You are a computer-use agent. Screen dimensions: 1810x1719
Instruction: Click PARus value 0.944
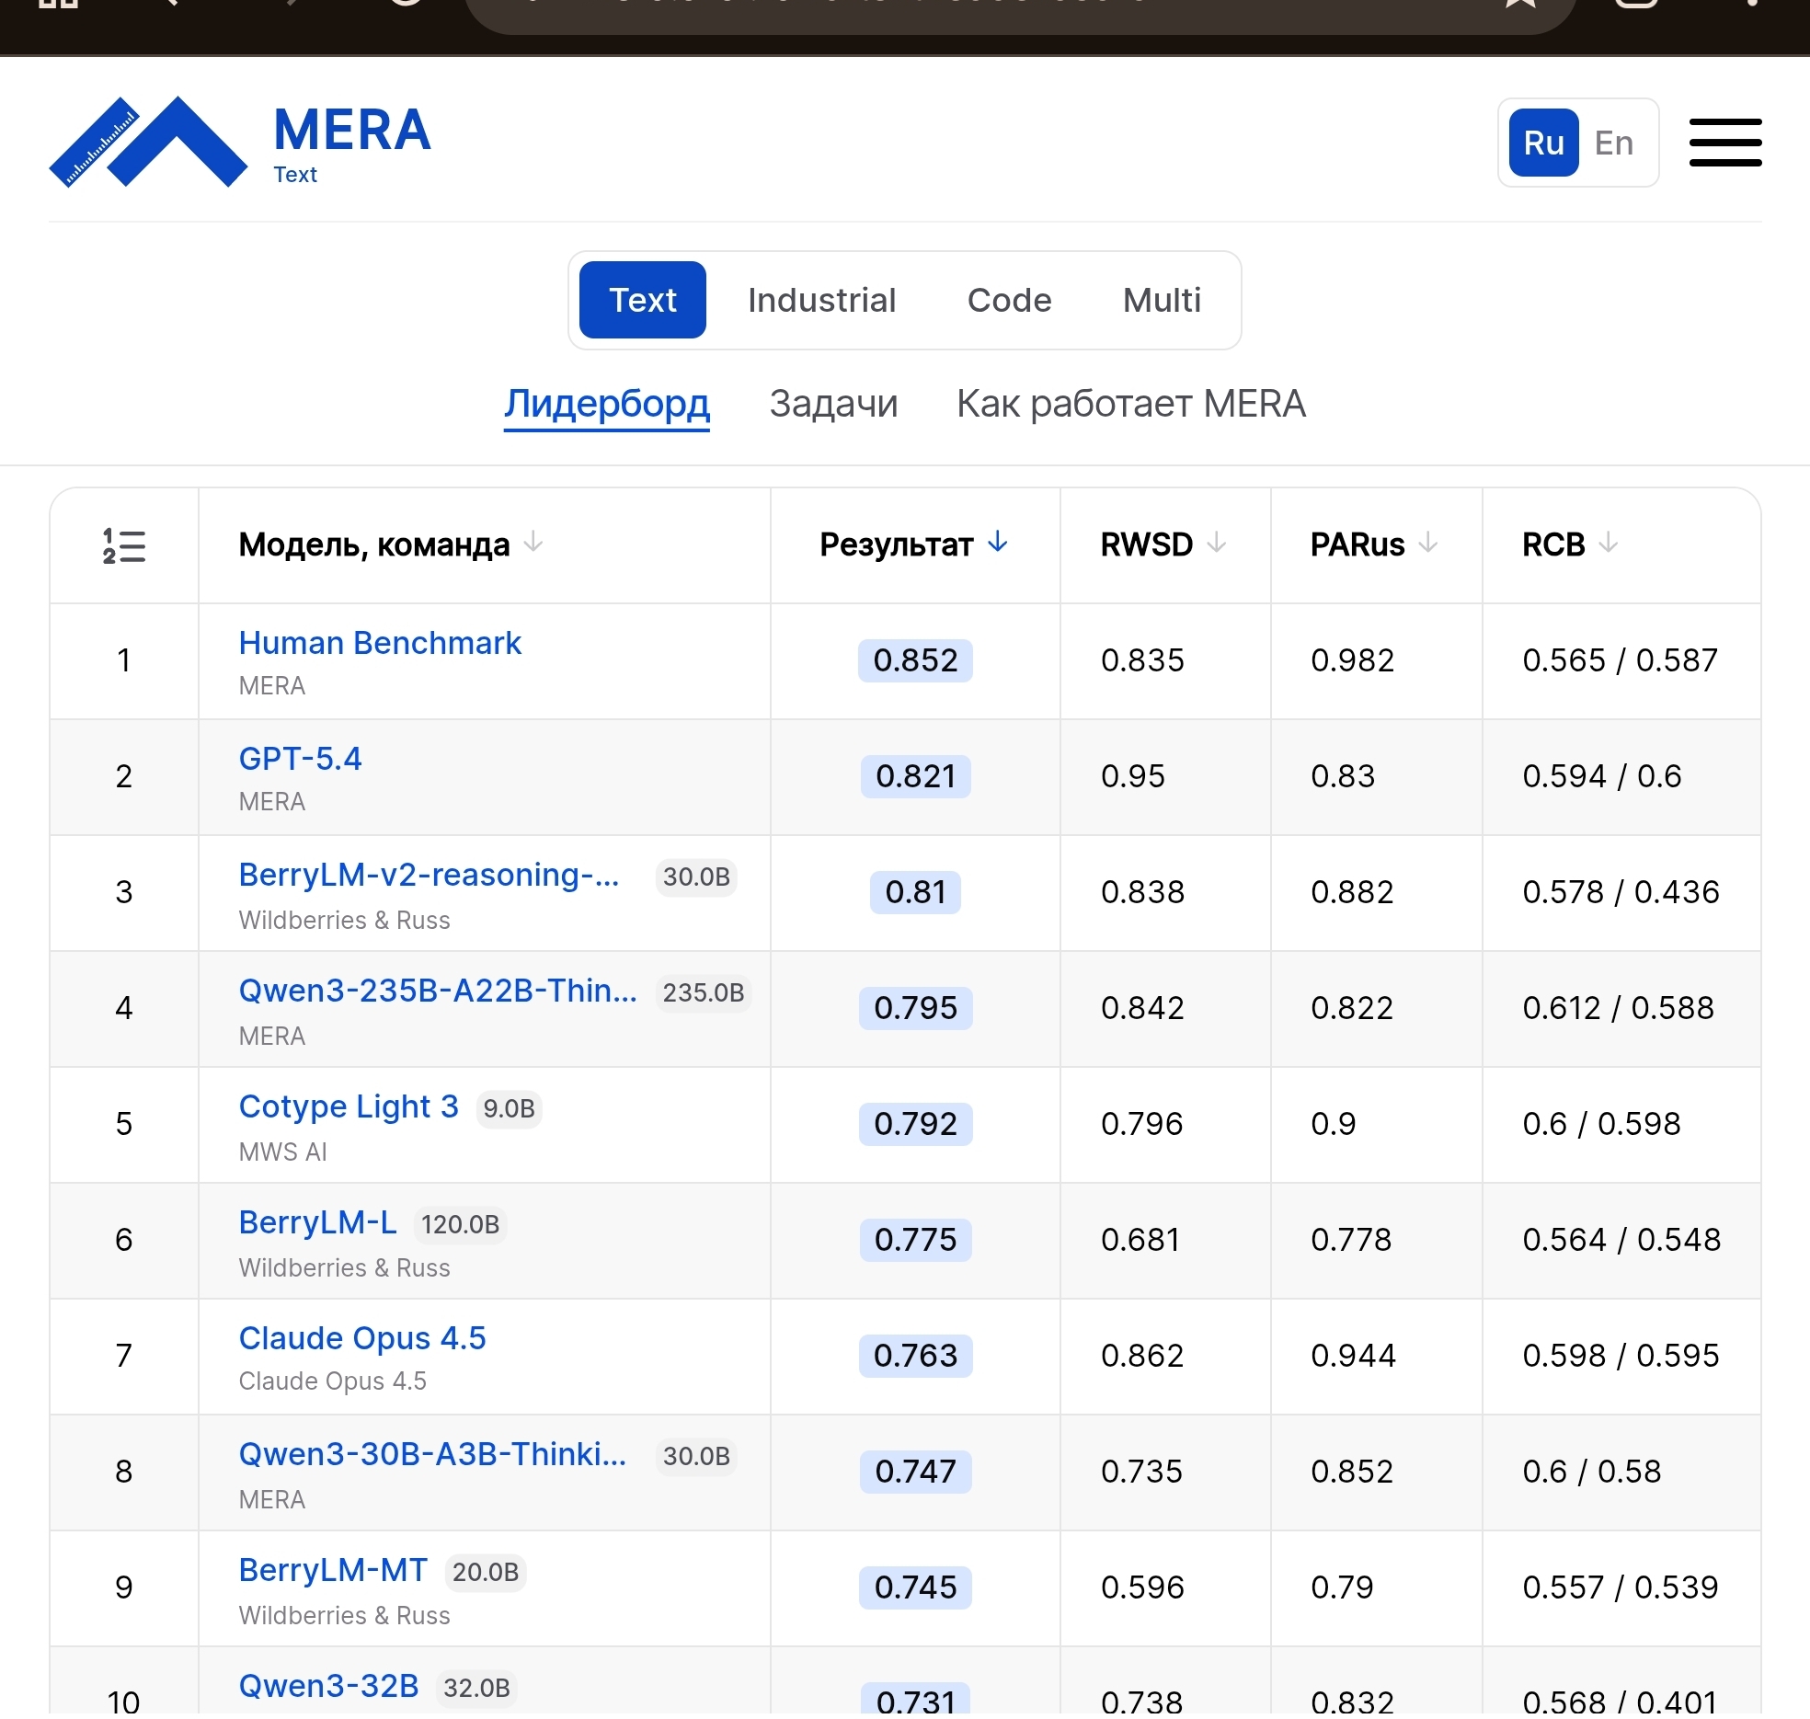1354,1356
